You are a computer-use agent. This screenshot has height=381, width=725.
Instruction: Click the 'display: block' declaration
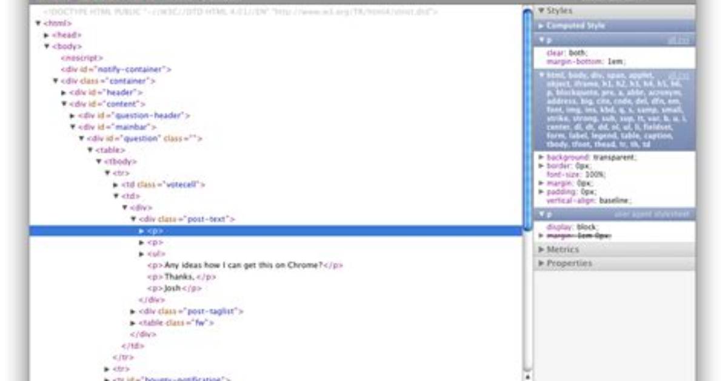click(x=572, y=227)
